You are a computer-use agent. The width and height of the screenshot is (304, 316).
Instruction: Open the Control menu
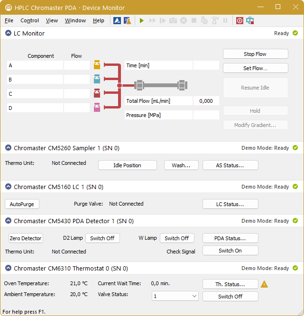29,20
